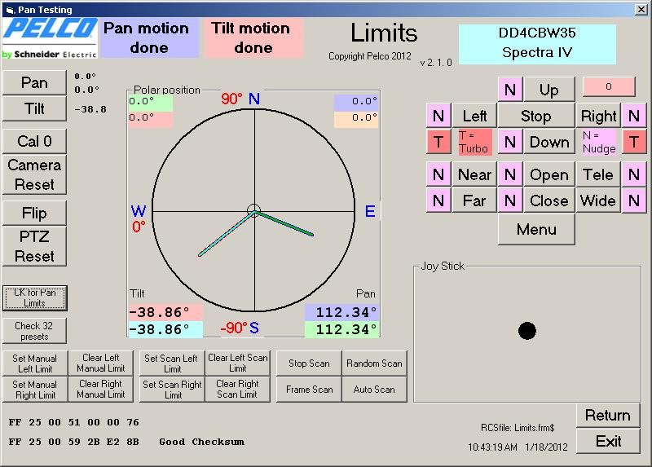The height and width of the screenshot is (467, 652).
Task: Clear Right Scan Limit
Action: point(237,390)
